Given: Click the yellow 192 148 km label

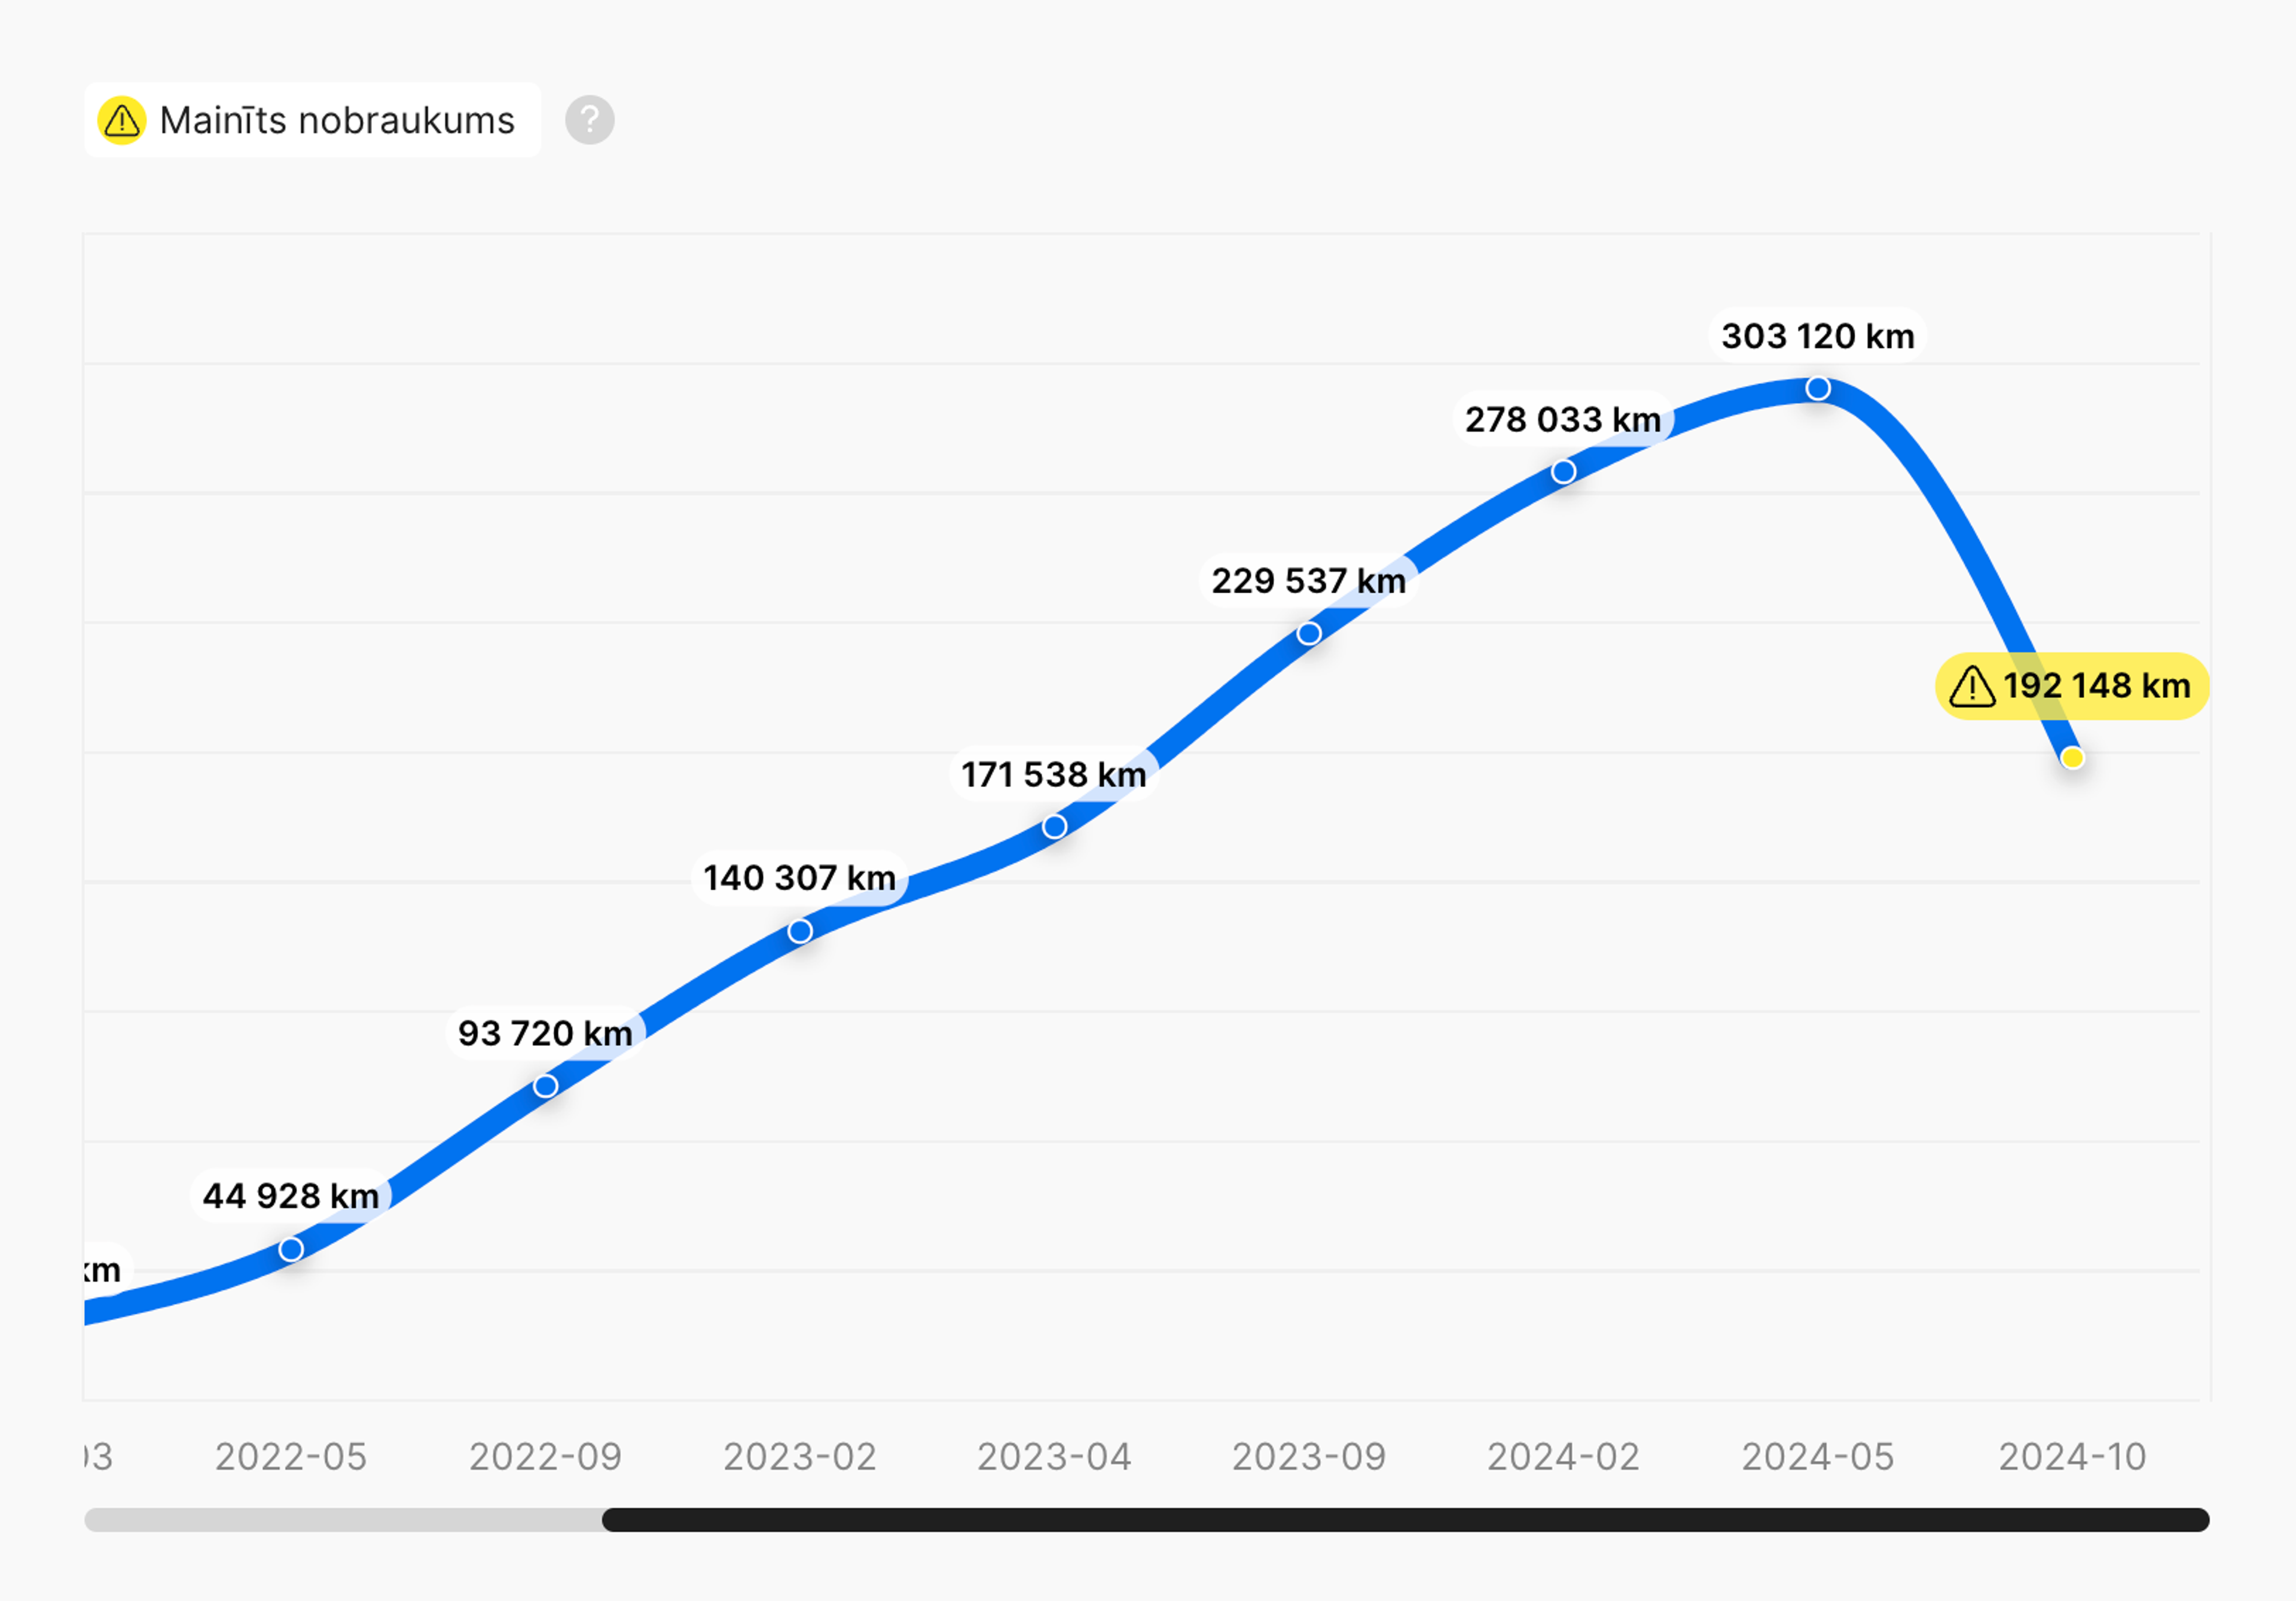Looking at the screenshot, I should 2072,686.
